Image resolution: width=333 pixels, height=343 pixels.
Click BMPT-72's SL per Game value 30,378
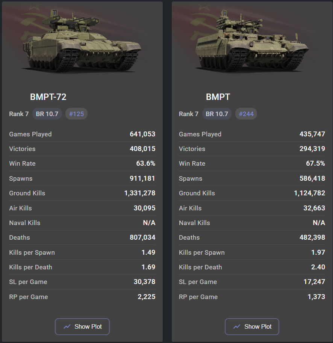(144, 282)
